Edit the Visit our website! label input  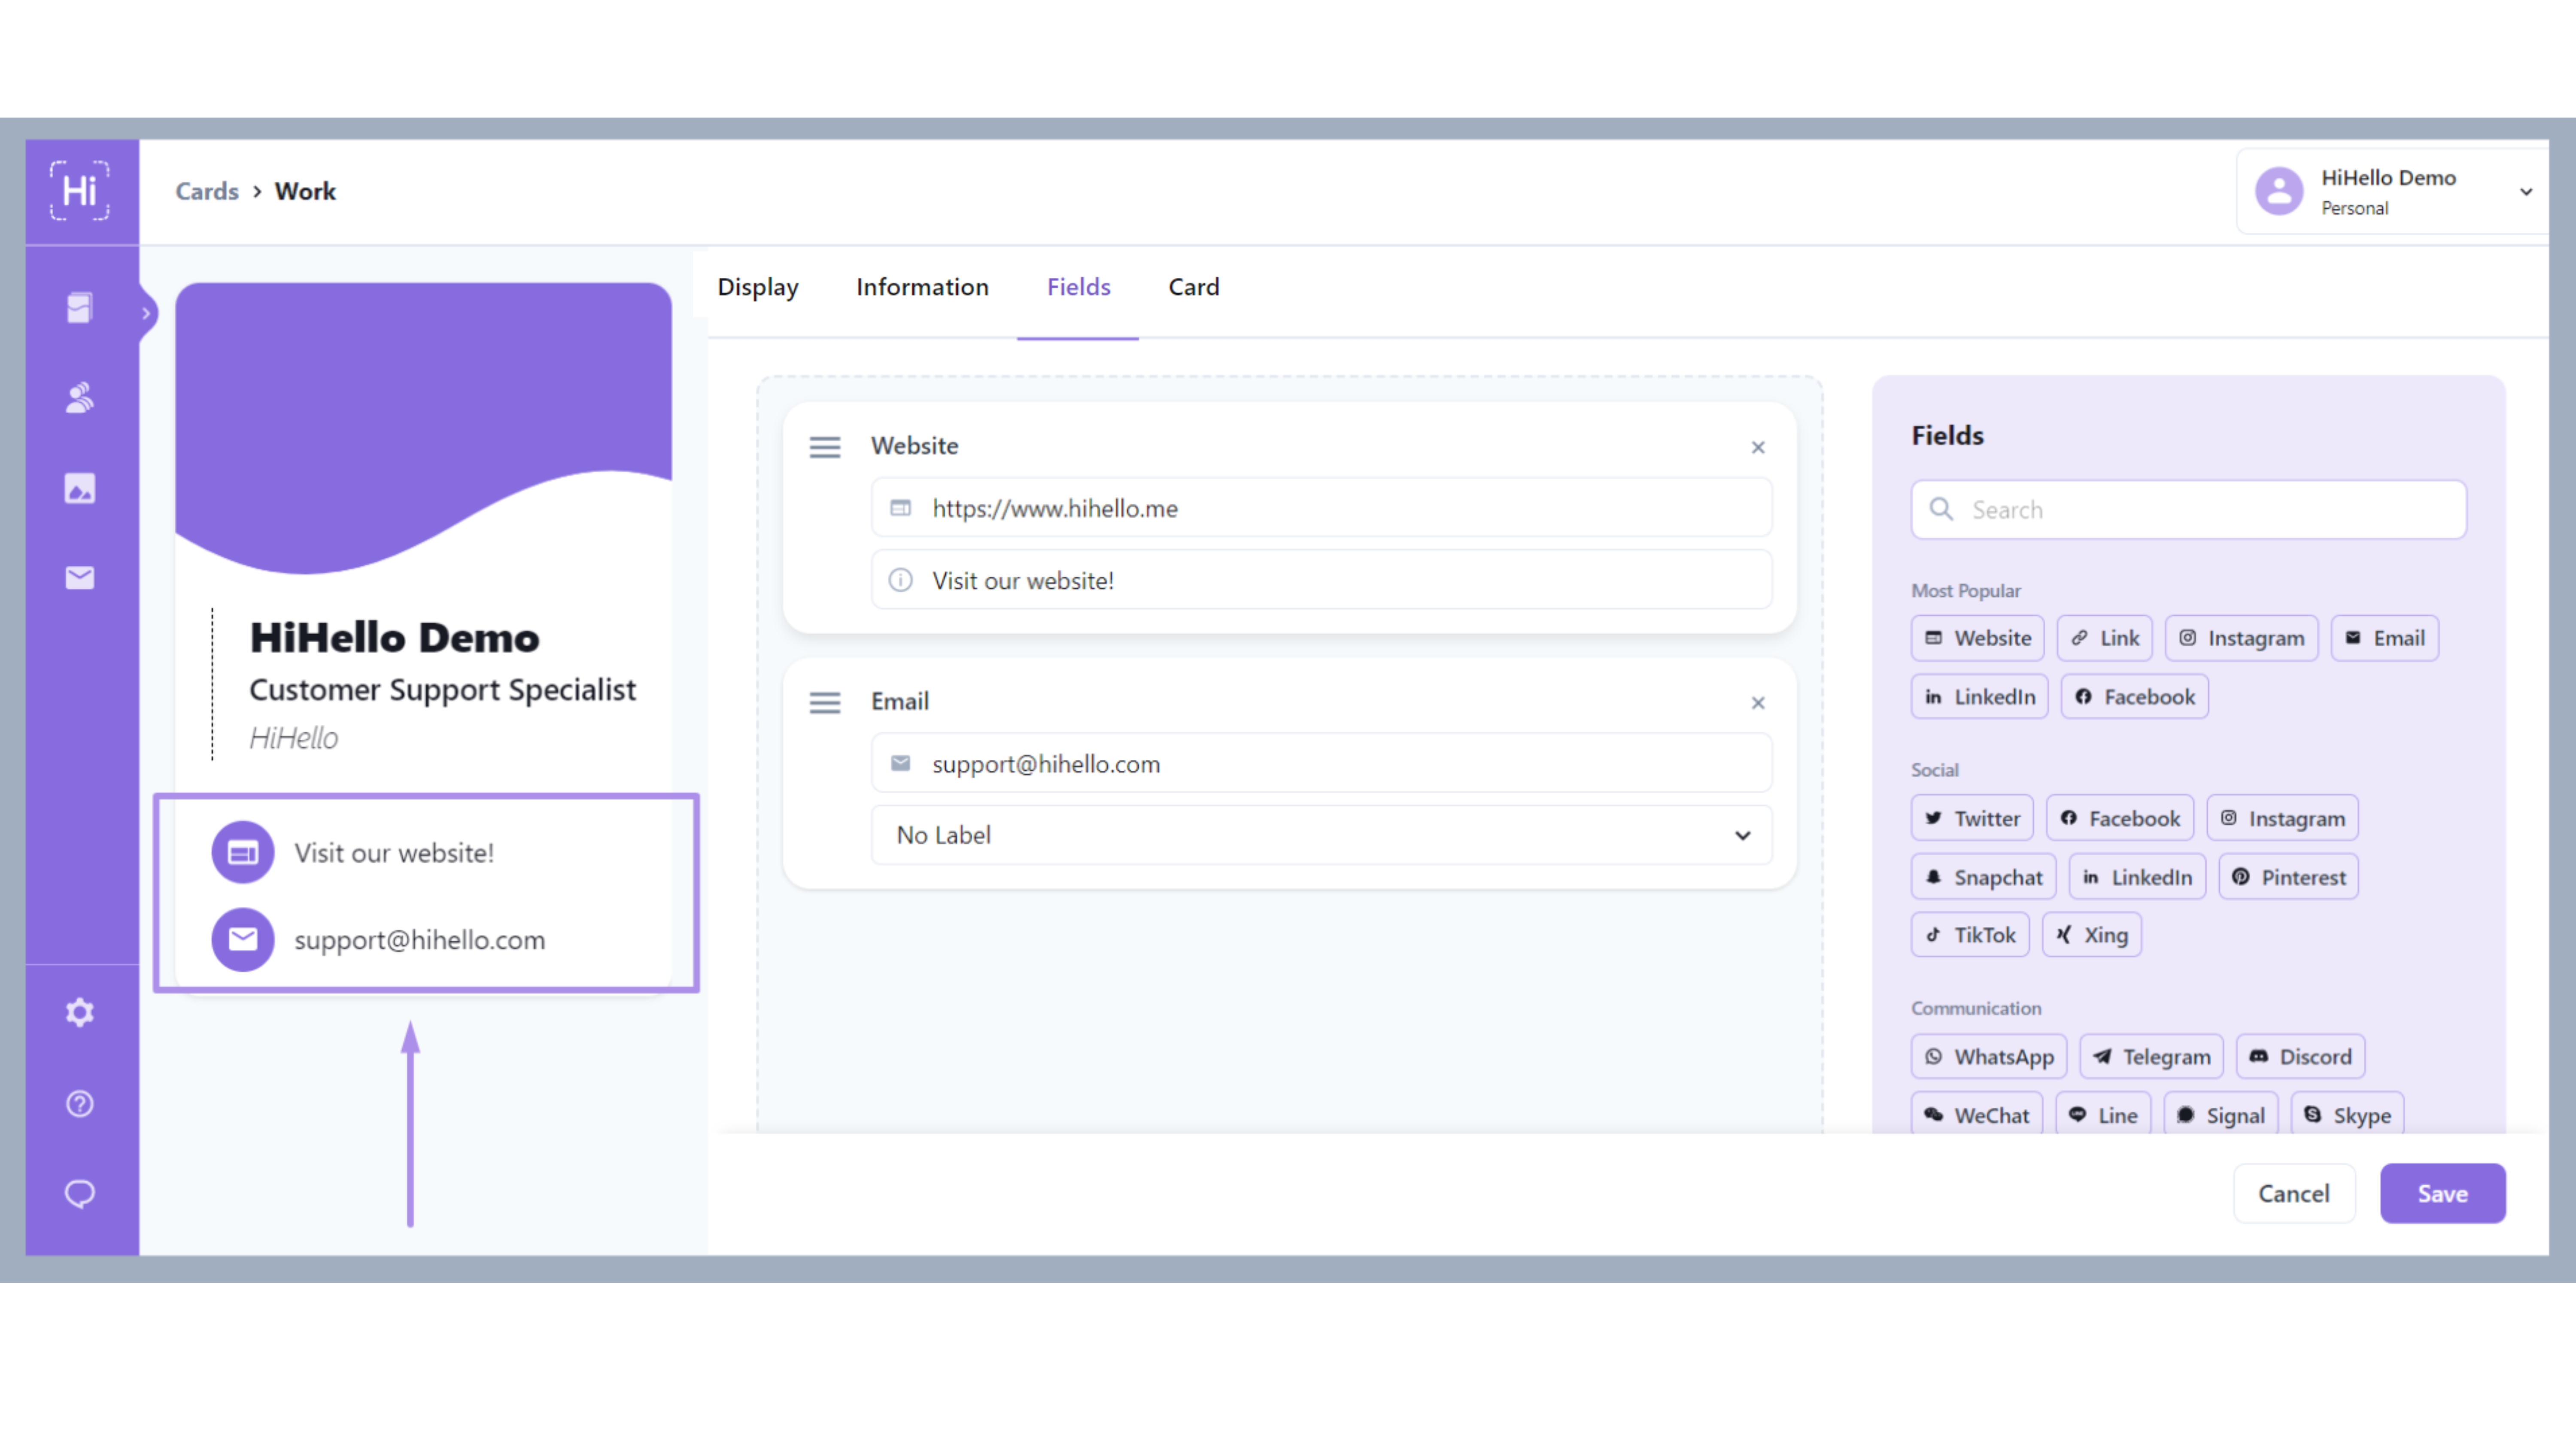1321,580
